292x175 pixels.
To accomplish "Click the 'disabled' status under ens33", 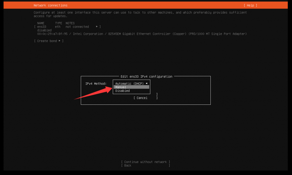I will 44,30.
